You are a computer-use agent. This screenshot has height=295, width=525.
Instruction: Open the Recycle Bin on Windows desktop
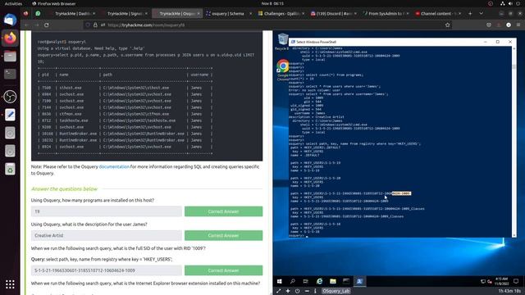point(282,41)
